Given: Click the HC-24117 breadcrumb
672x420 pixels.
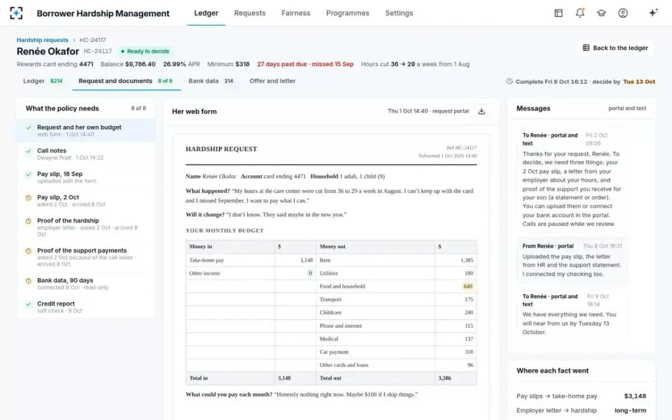Looking at the screenshot, I should 92,40.
